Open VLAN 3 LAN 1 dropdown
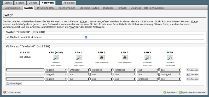209x97 pixels. point(79,79)
